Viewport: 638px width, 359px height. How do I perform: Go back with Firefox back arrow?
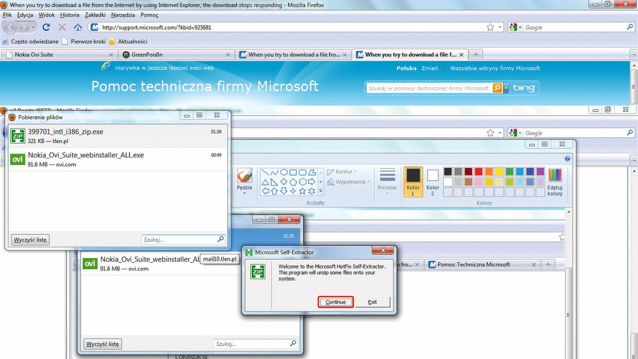10,27
